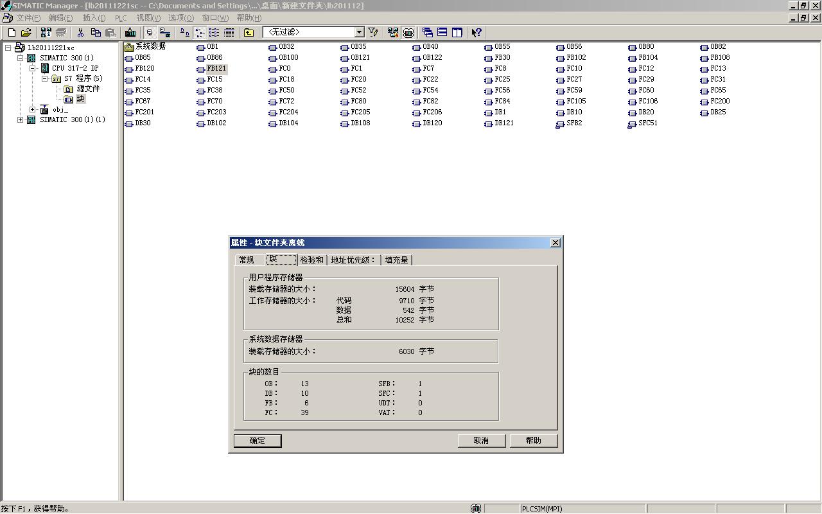This screenshot has width=822, height=514.
Task: Collapse the lb20111221sc project node
Action: click(x=8, y=48)
